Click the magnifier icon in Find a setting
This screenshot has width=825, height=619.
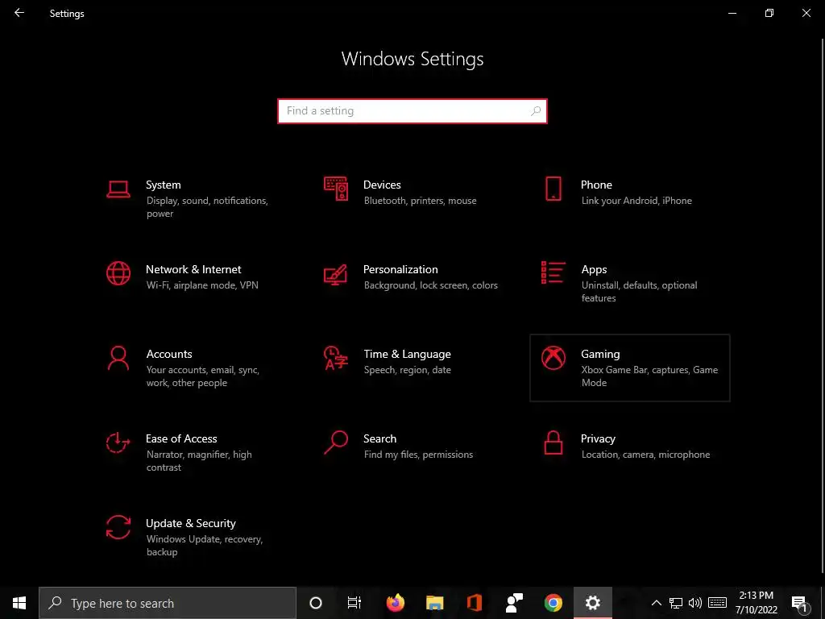pyautogui.click(x=536, y=111)
